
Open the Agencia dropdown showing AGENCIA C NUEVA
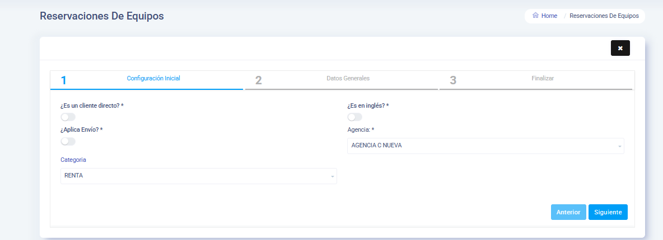tap(485, 146)
